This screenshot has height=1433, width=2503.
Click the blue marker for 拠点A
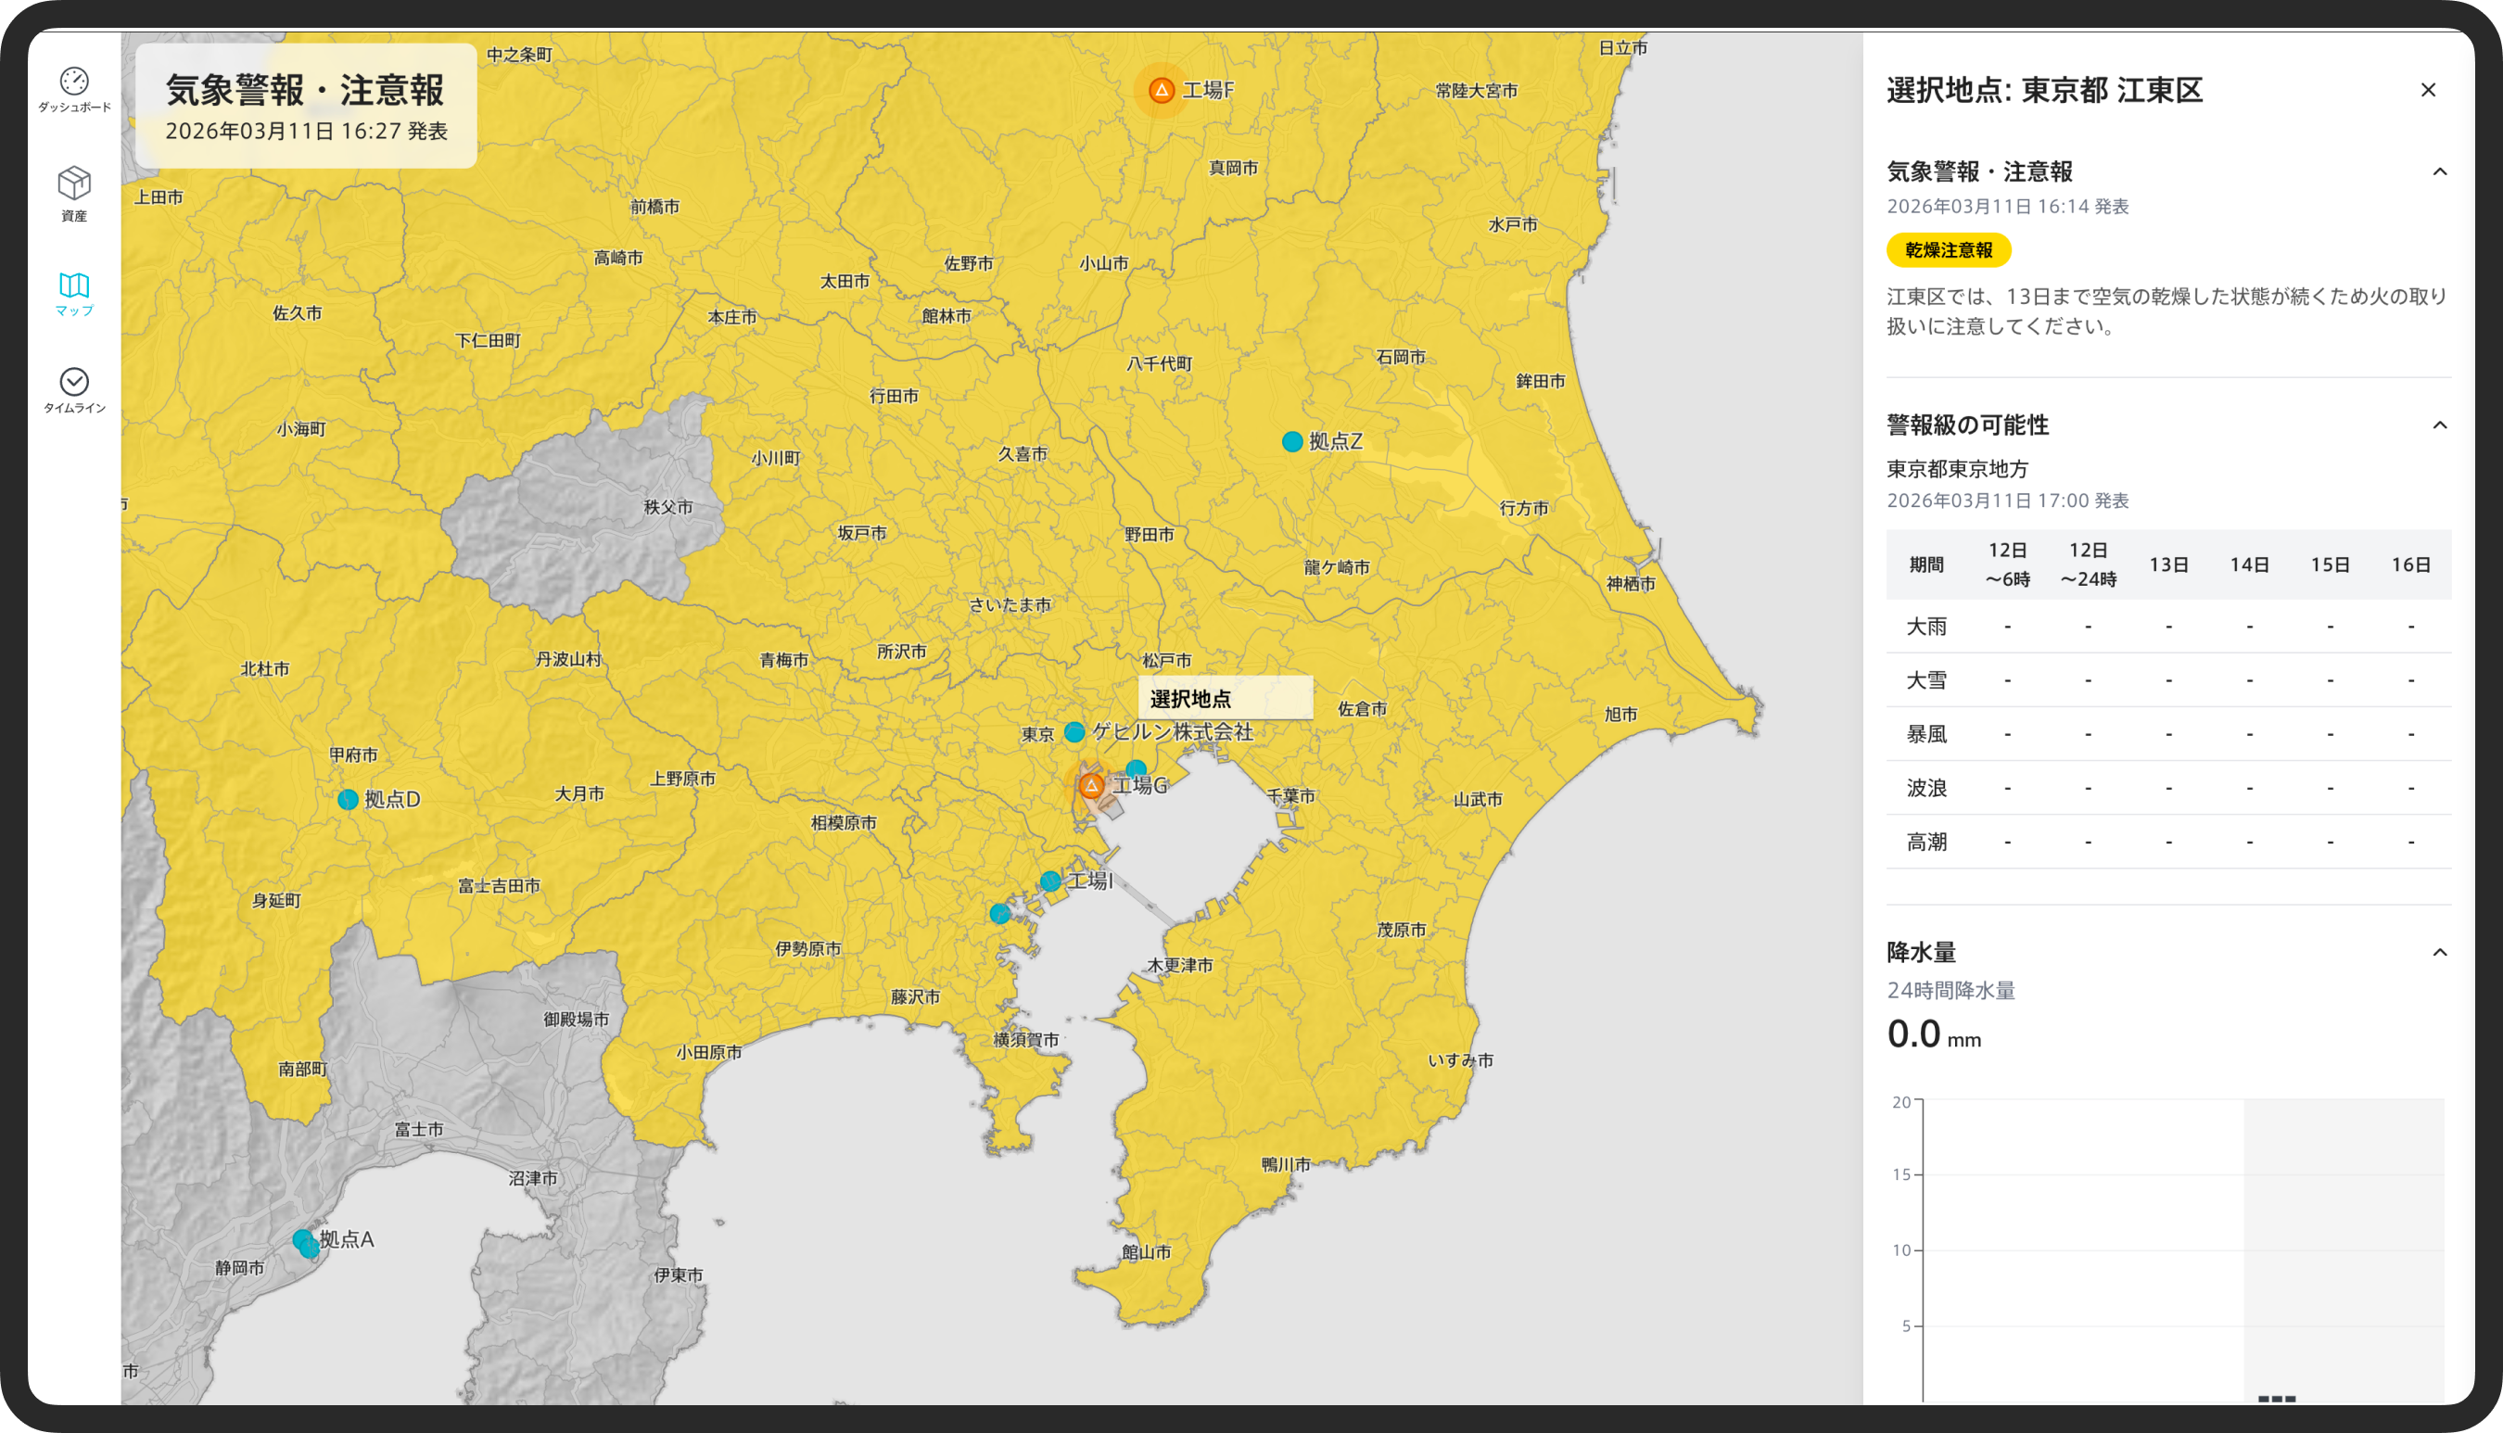[x=303, y=1239]
